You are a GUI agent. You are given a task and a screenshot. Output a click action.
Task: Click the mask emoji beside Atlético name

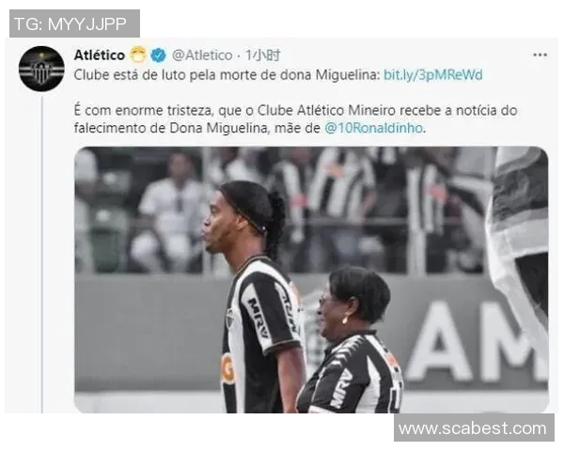tap(138, 54)
